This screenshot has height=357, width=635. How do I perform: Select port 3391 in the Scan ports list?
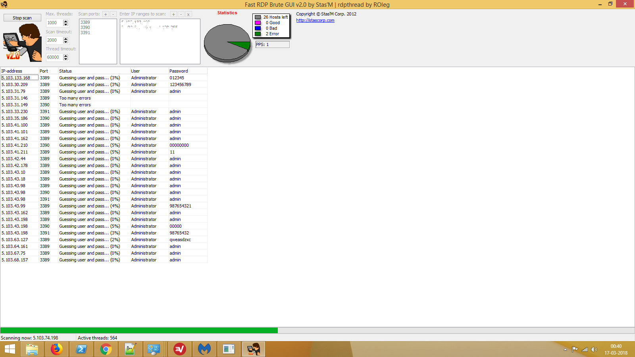[x=85, y=33]
